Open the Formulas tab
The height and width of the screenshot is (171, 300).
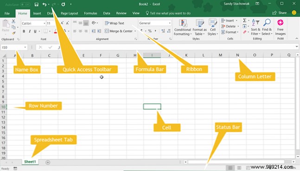pos(90,13)
